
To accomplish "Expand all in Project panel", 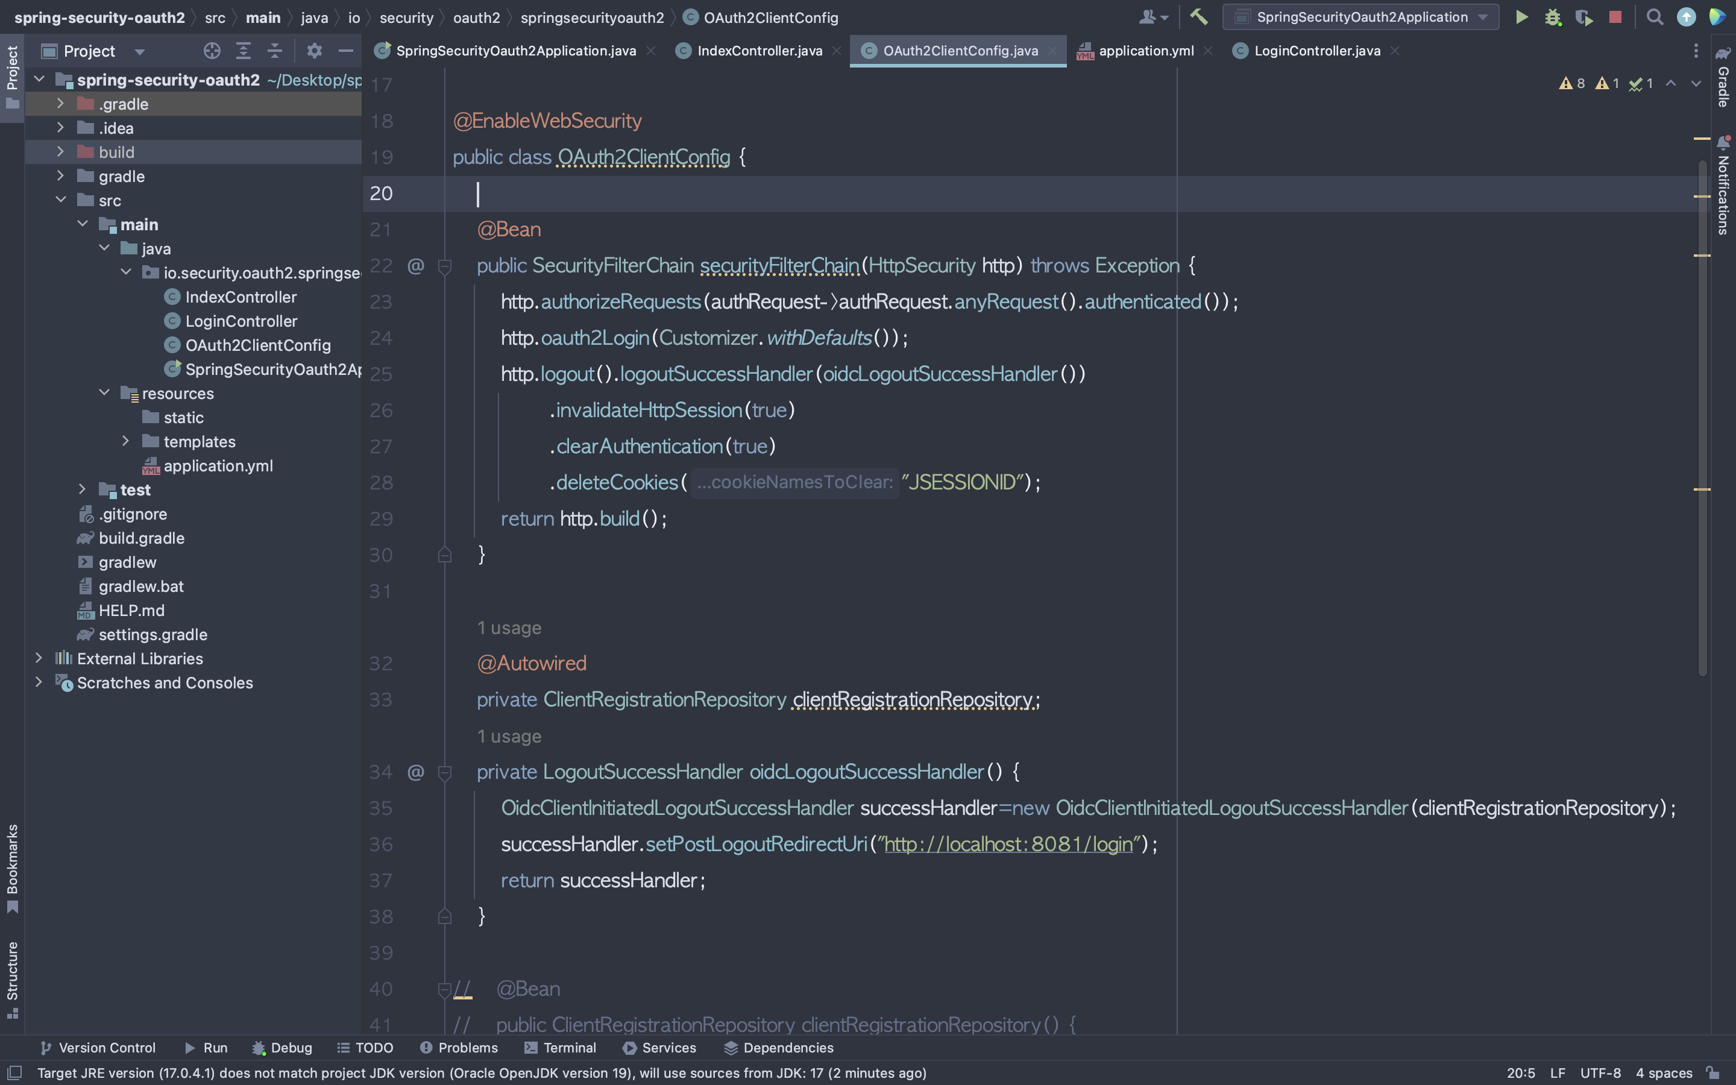I will (x=243, y=51).
